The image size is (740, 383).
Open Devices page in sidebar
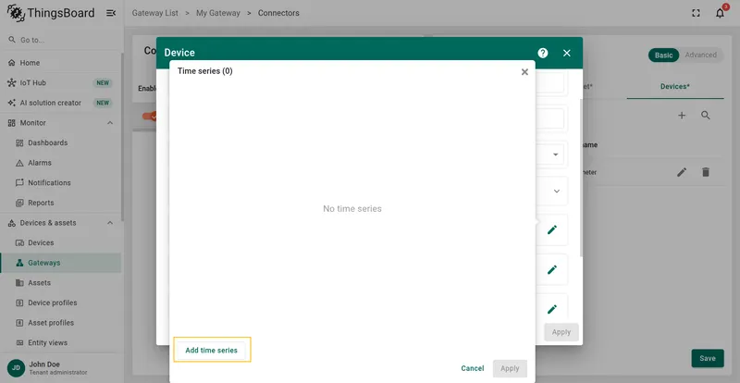[x=60, y=242]
